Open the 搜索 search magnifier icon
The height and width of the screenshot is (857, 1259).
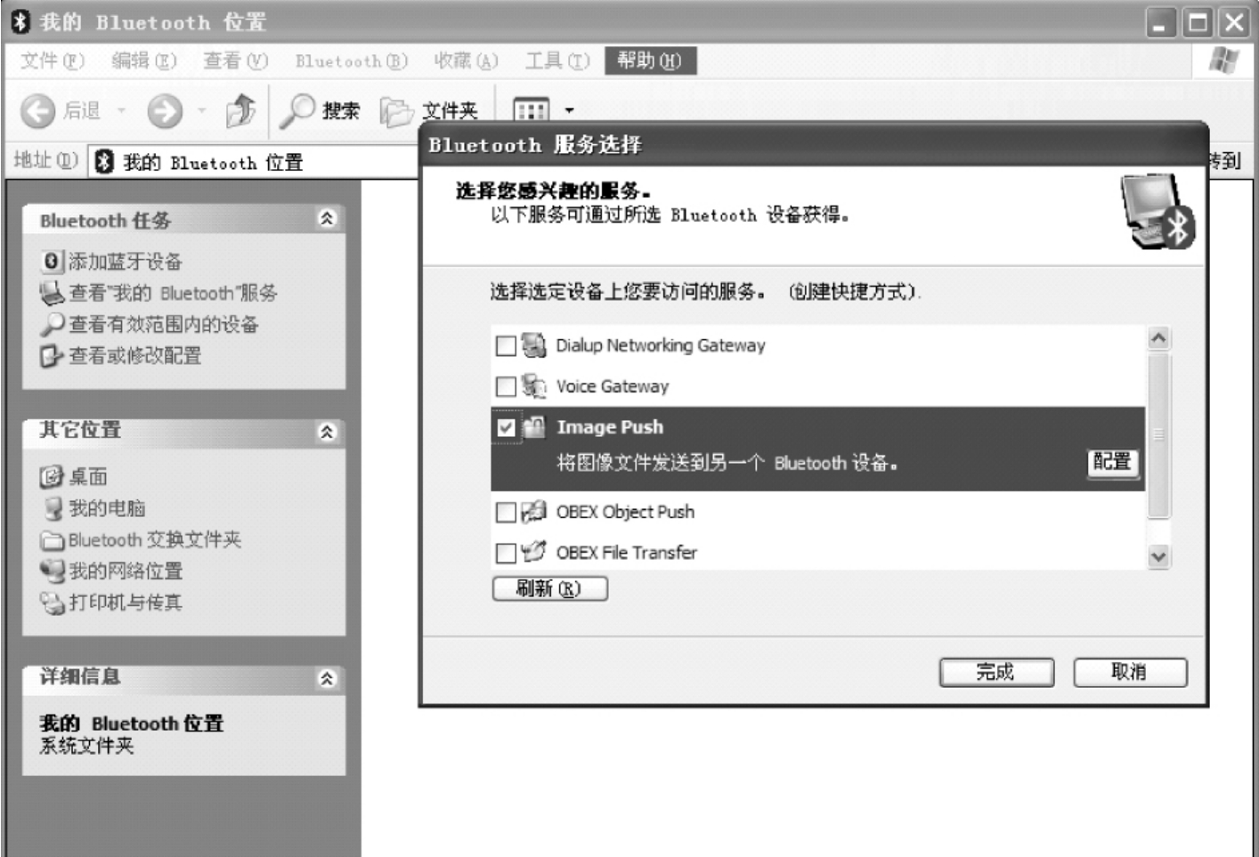pos(296,110)
